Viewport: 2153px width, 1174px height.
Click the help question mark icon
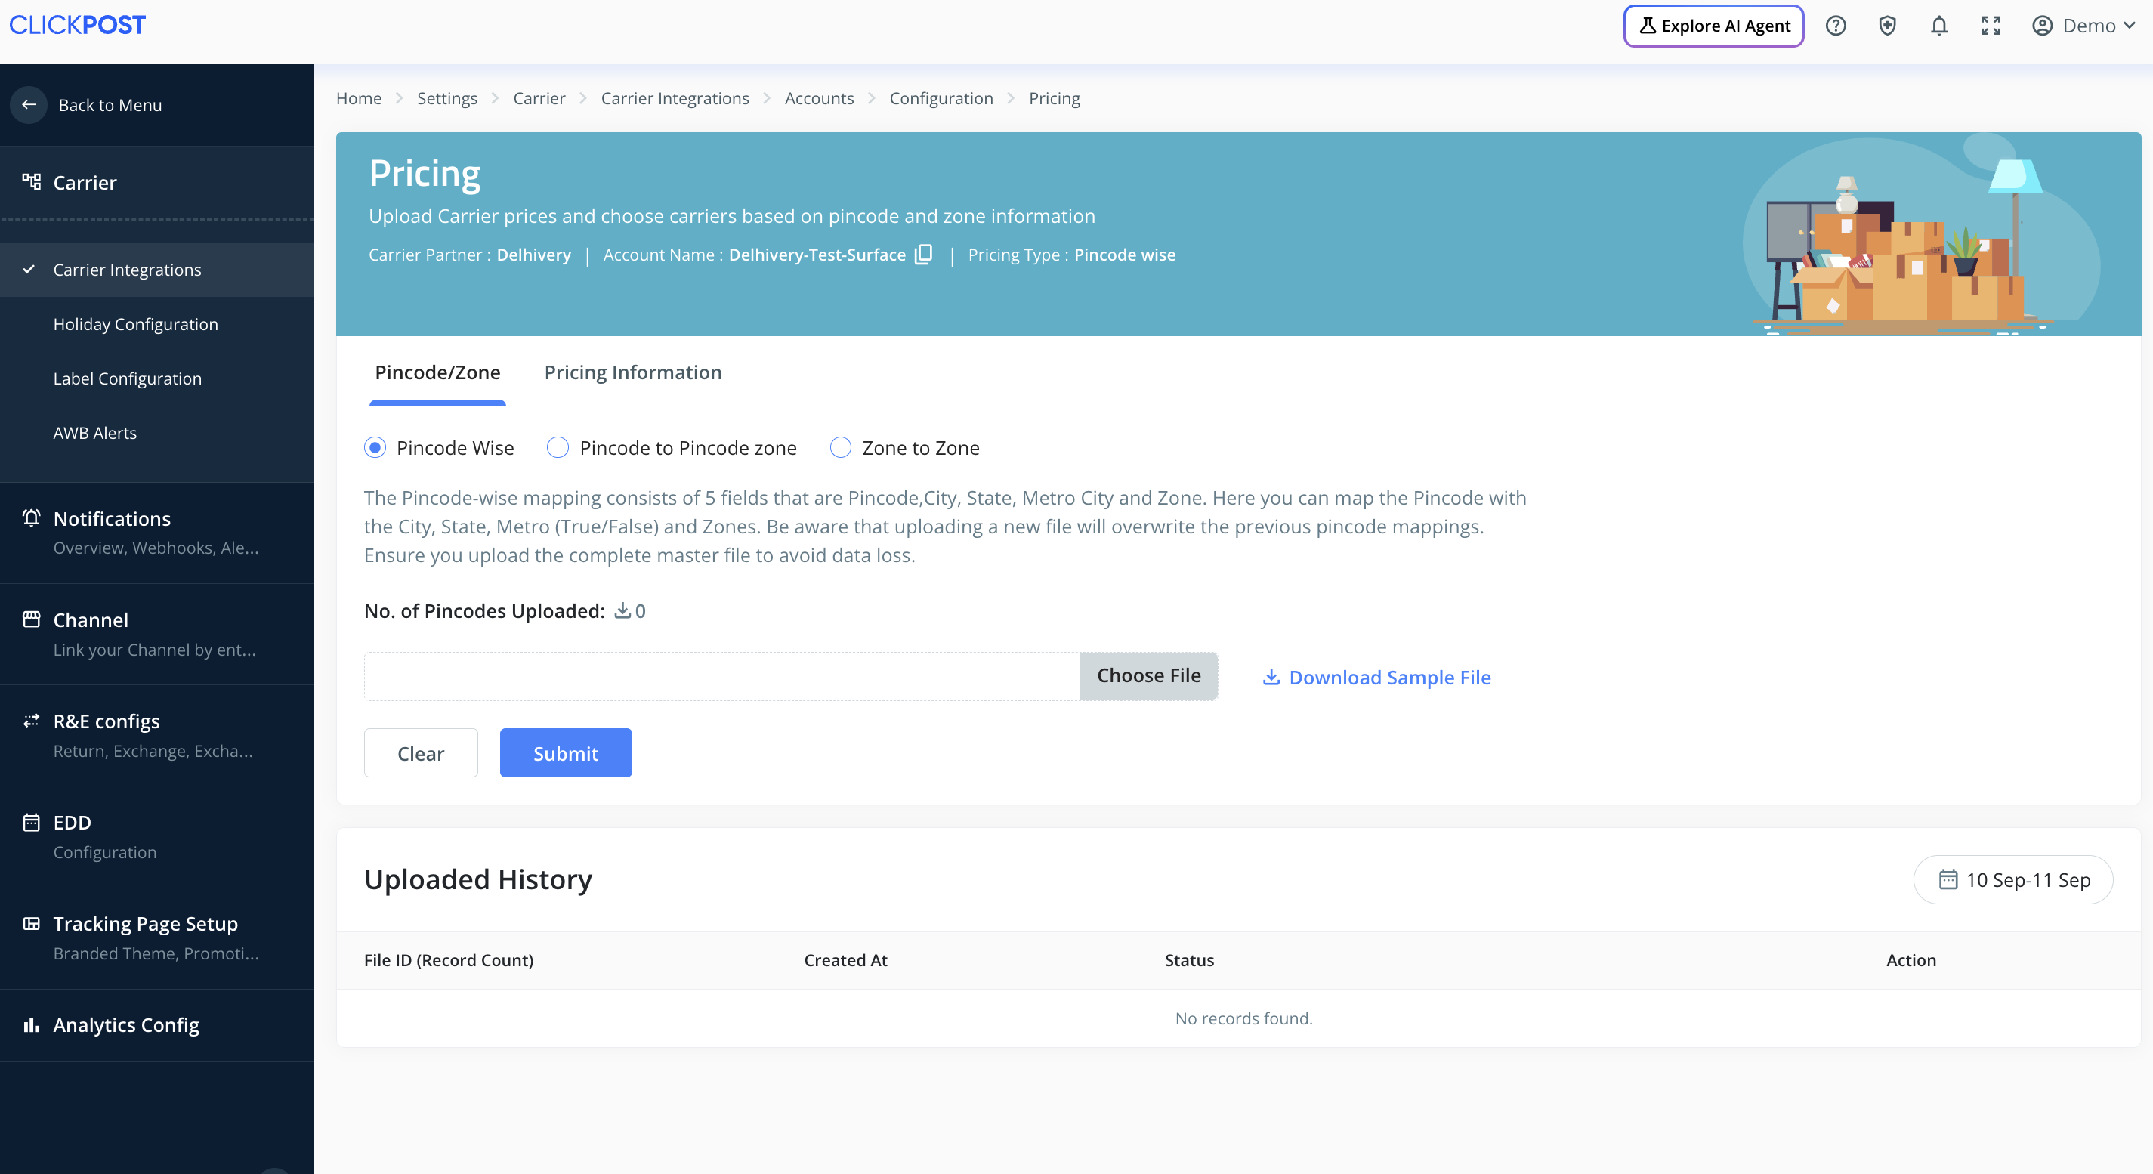1836,26
